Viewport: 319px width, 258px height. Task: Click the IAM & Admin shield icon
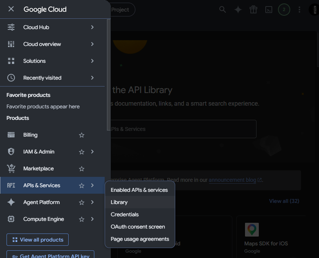(11, 152)
